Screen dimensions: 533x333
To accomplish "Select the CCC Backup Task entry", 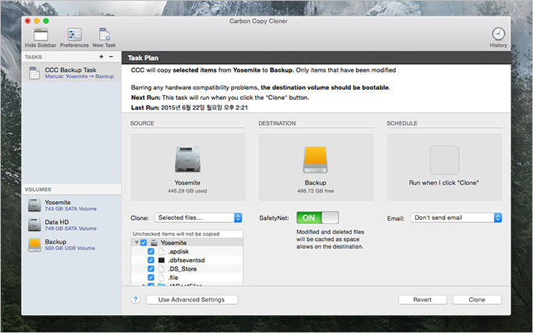I will tap(71, 73).
